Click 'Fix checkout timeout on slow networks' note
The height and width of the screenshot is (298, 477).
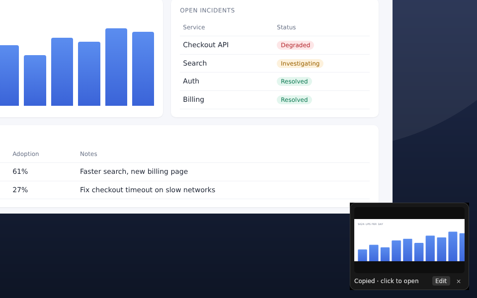[148, 190]
